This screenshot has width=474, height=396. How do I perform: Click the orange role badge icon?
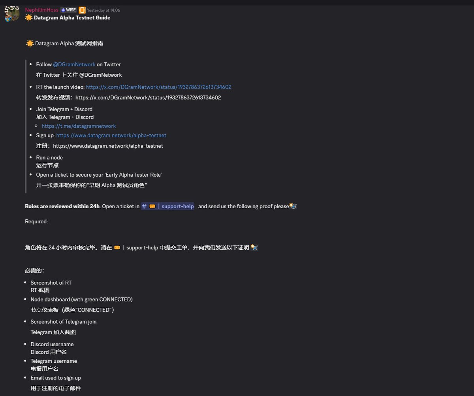[x=82, y=10]
